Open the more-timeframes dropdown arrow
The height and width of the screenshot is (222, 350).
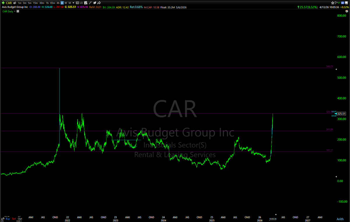click(73, 3)
